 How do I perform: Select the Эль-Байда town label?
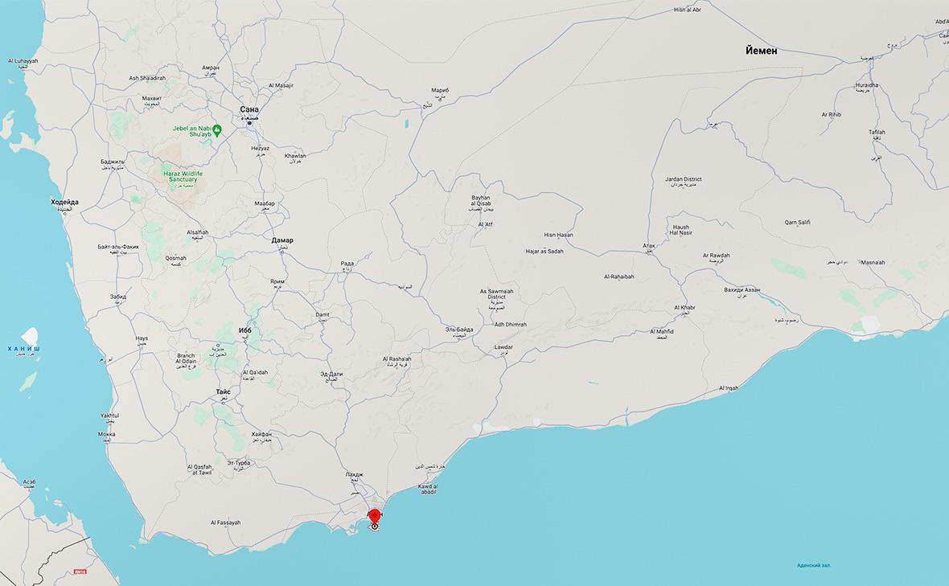459,330
